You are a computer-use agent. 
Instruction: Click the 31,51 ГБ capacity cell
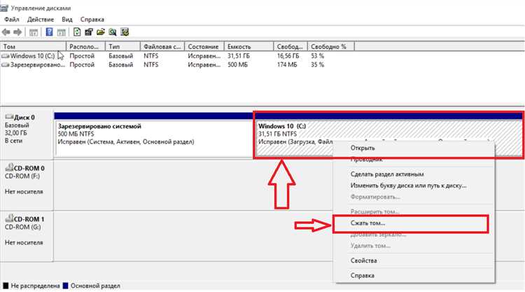pos(239,56)
